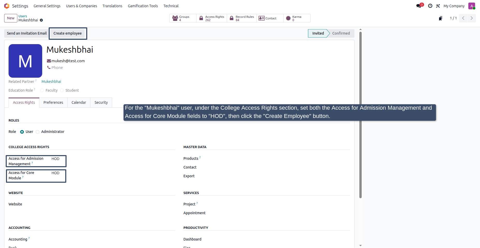The width and height of the screenshot is (480, 248).
Task: Select the User role radio button
Action: 22,132
